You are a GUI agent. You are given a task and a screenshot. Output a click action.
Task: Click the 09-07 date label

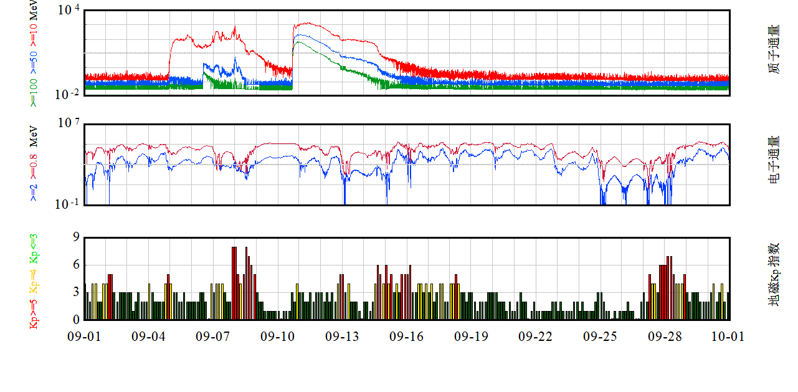pos(213,337)
